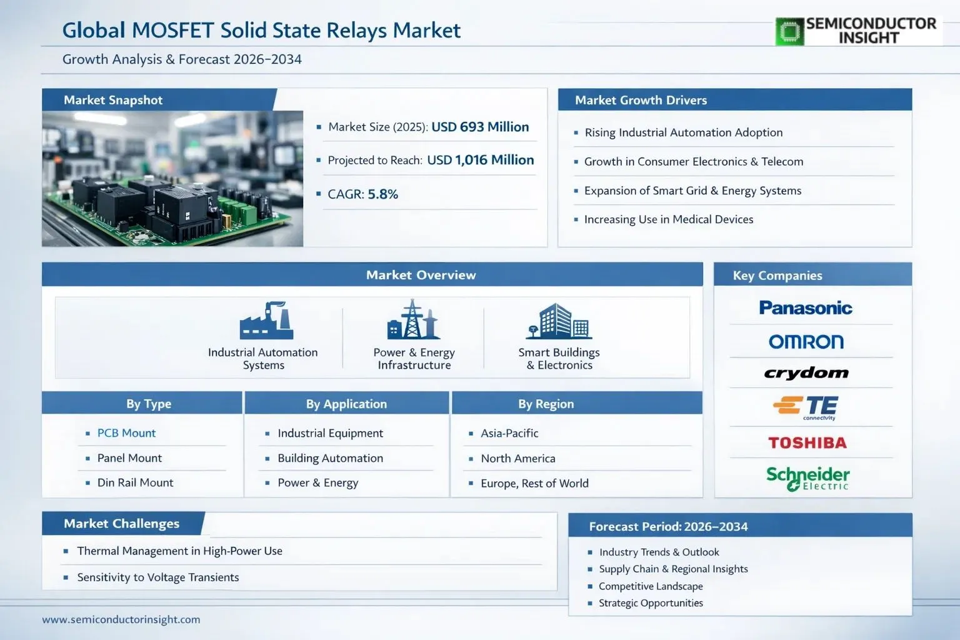
Task: Click Sensitivity to Voltage Transients
Action: pos(158,577)
